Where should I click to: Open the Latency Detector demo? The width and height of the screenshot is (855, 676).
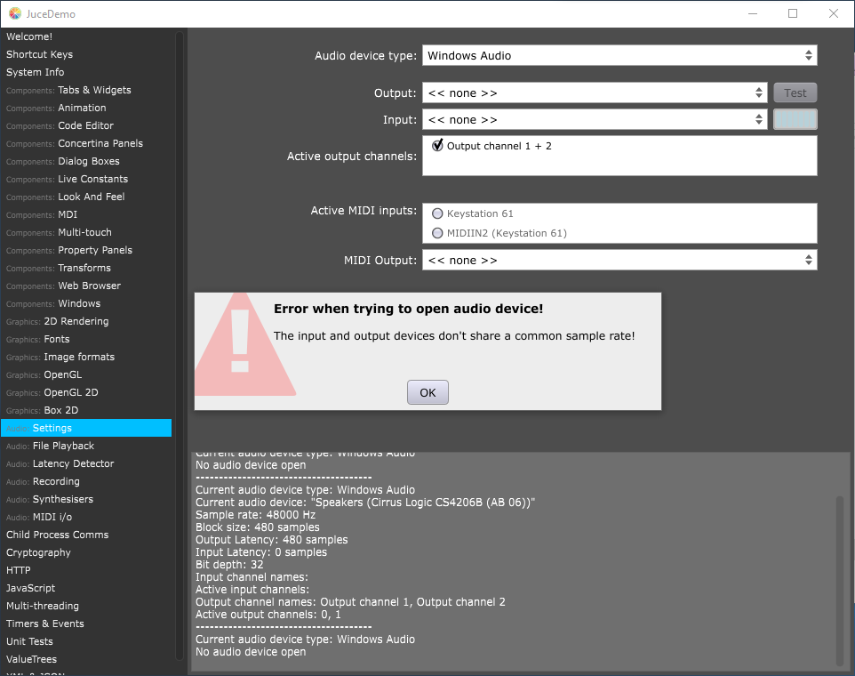(x=73, y=463)
